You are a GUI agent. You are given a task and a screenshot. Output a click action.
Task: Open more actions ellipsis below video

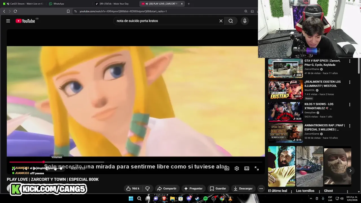261,188
